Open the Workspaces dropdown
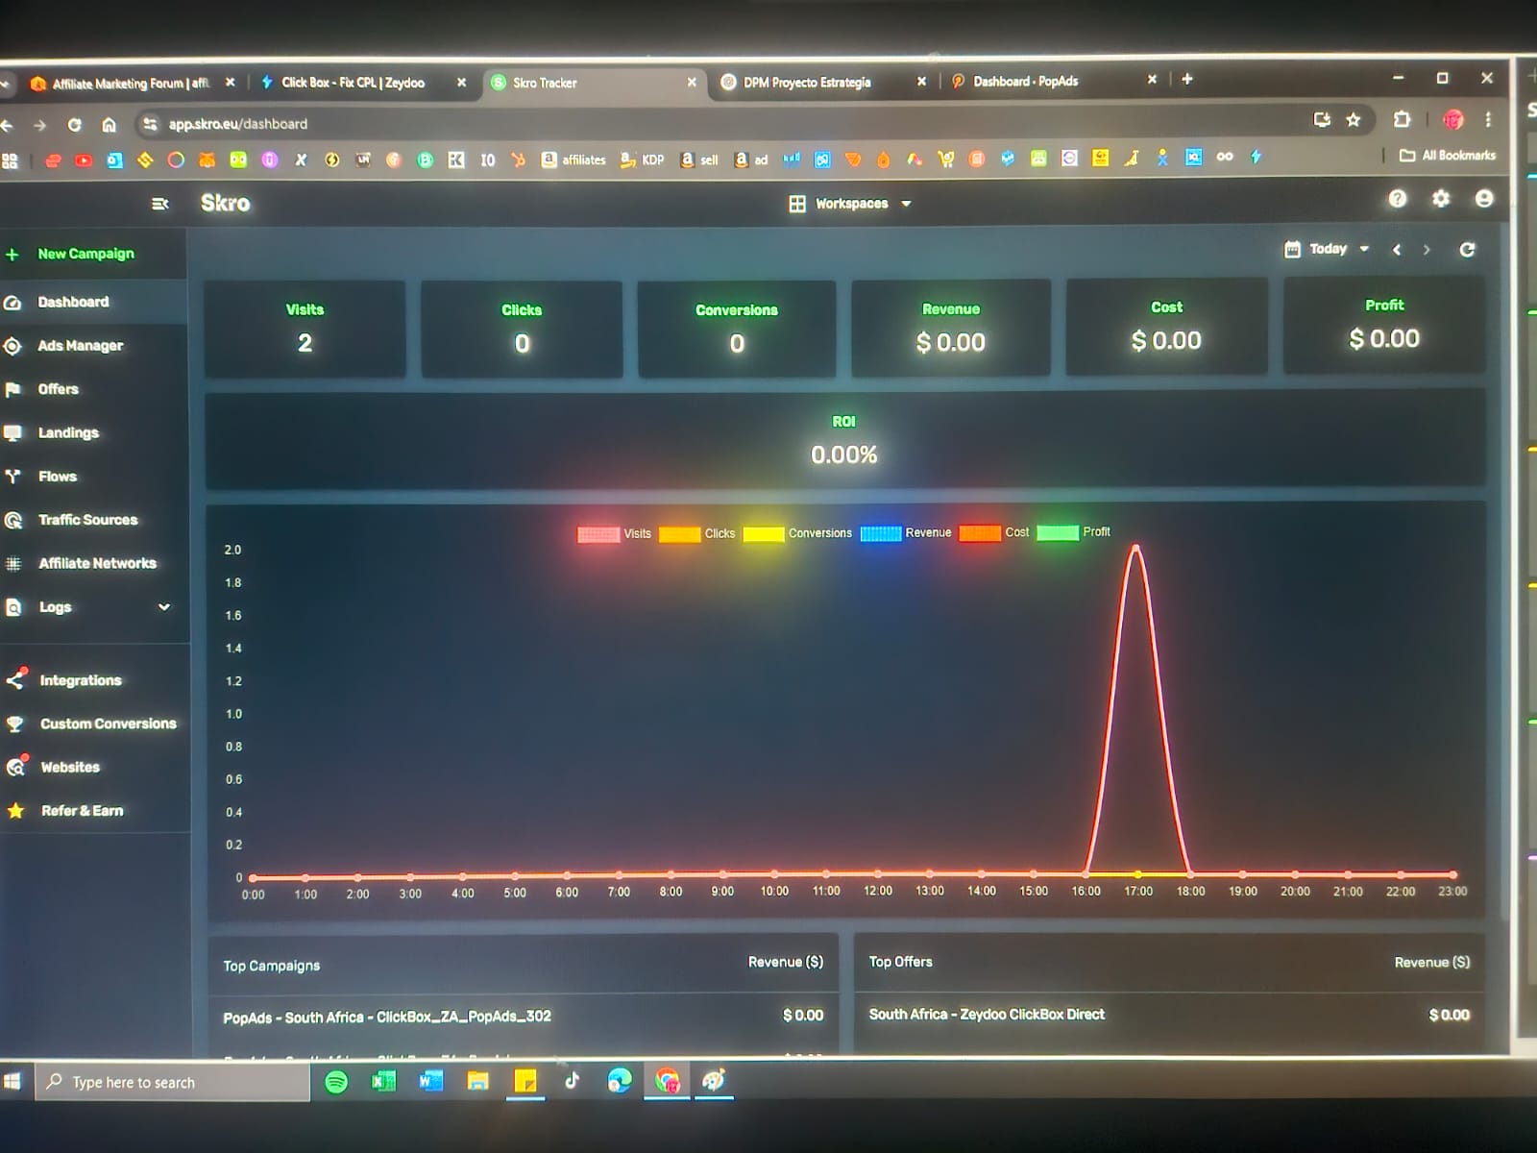 [850, 204]
